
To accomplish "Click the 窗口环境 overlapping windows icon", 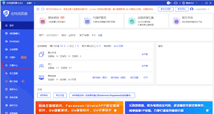I will [41, 54].
